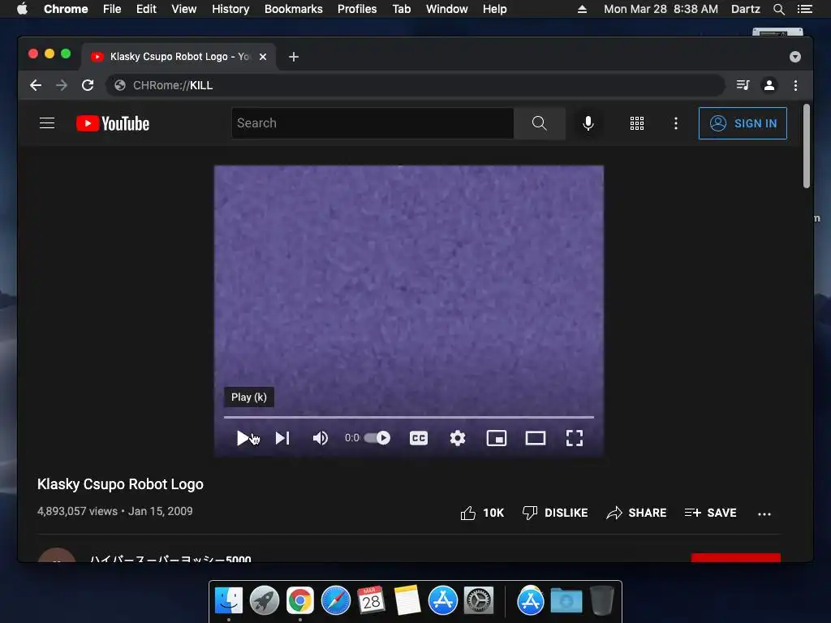Click the eject icon in menu bar
Image resolution: width=831 pixels, height=623 pixels.
coord(582,9)
